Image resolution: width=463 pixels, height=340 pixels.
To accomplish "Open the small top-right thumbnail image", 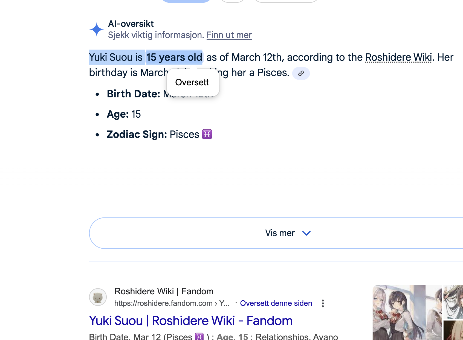I will [453, 301].
